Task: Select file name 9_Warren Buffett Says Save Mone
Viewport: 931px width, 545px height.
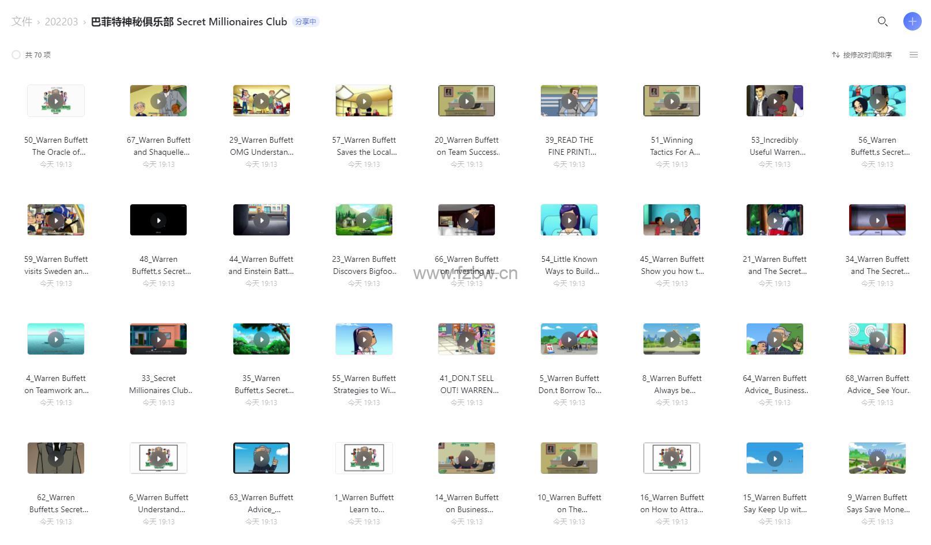Action: coord(877,504)
